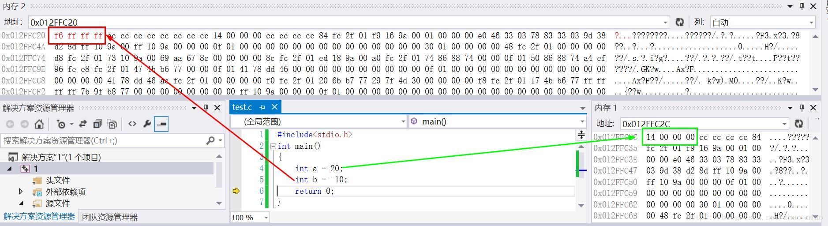Open Solution Explorer window position menu
Viewport: 828px width, 226px height.
pyautogui.click(x=194, y=108)
